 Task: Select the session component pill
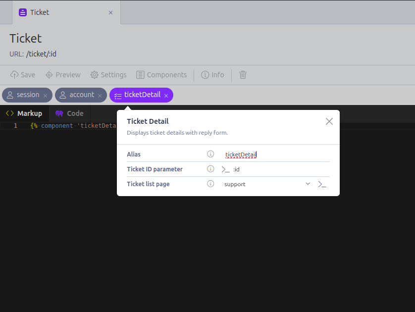click(24, 95)
